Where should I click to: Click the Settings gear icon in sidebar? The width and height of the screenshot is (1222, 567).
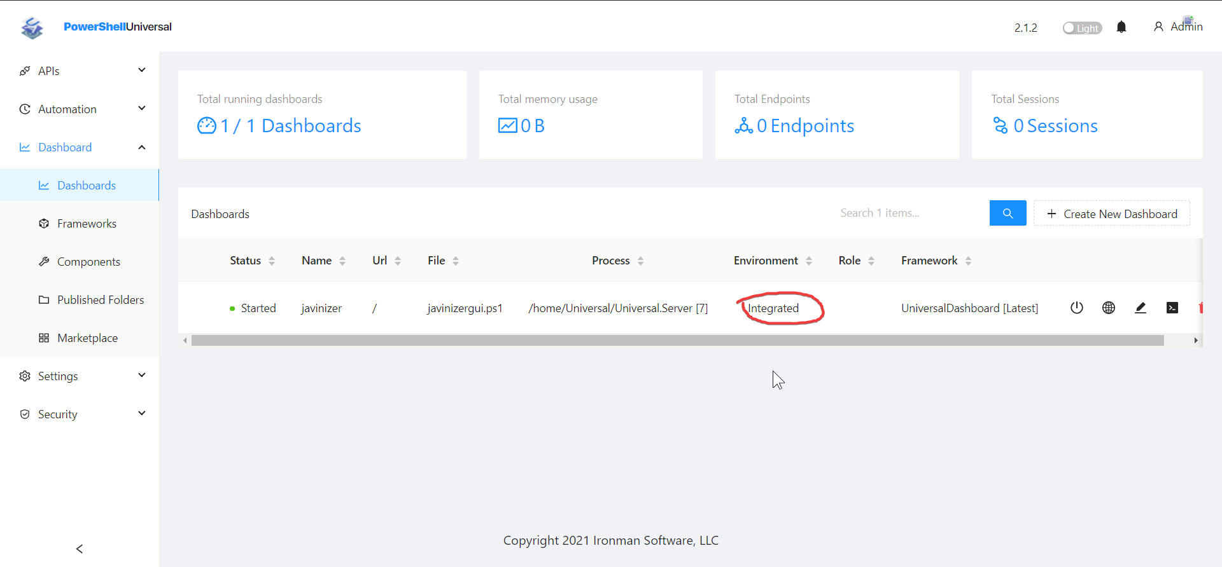pyautogui.click(x=25, y=376)
